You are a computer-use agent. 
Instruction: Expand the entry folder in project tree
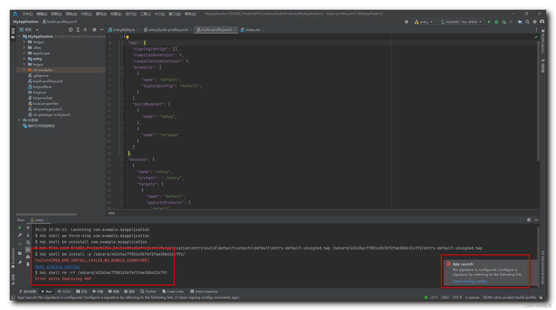coord(24,59)
